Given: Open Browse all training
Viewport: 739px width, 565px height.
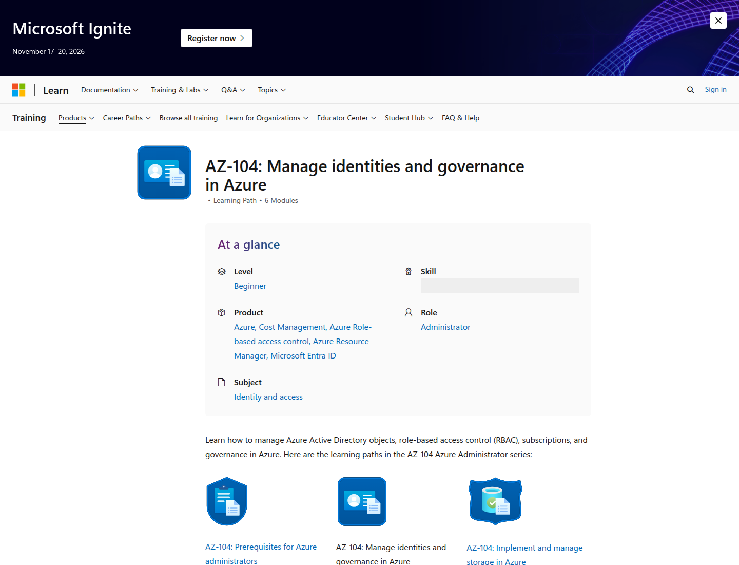Looking at the screenshot, I should (188, 118).
